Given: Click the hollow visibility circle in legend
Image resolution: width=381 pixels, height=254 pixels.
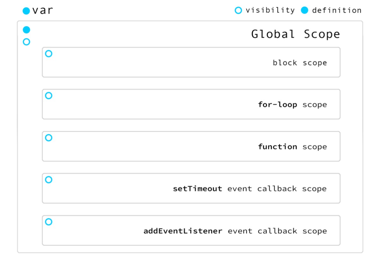Looking at the screenshot, I should 238,10.
